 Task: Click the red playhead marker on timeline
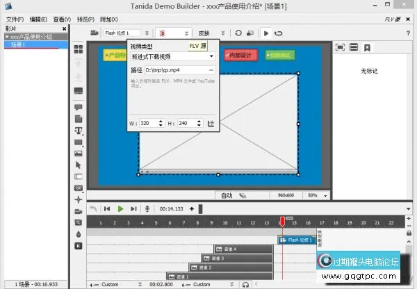pyautogui.click(x=282, y=222)
